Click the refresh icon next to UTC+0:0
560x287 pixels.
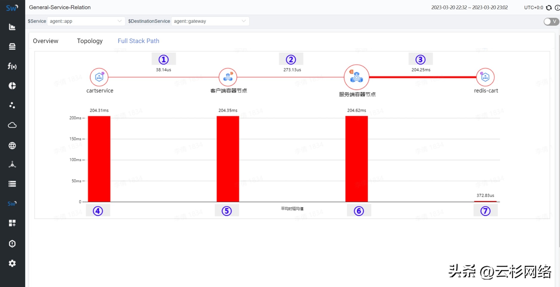(x=549, y=8)
